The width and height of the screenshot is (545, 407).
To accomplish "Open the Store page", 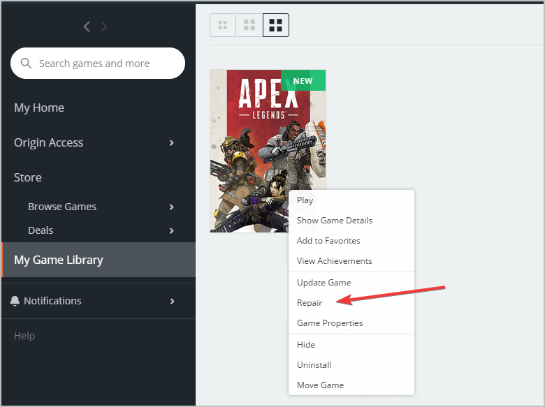I will pos(28,177).
